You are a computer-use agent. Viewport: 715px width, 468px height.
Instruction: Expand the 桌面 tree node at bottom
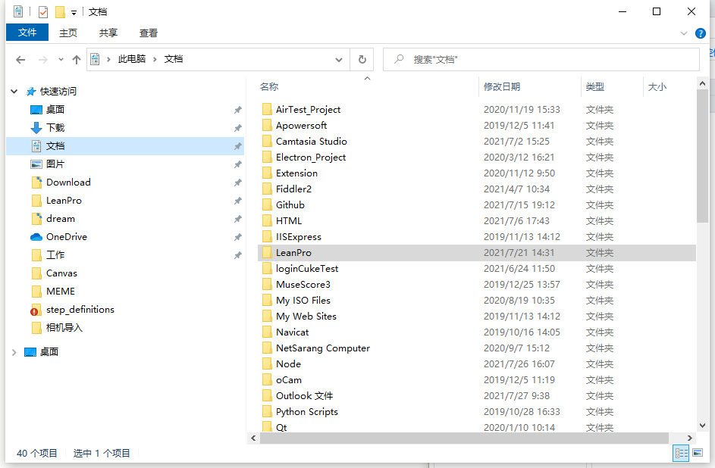pyautogui.click(x=14, y=352)
